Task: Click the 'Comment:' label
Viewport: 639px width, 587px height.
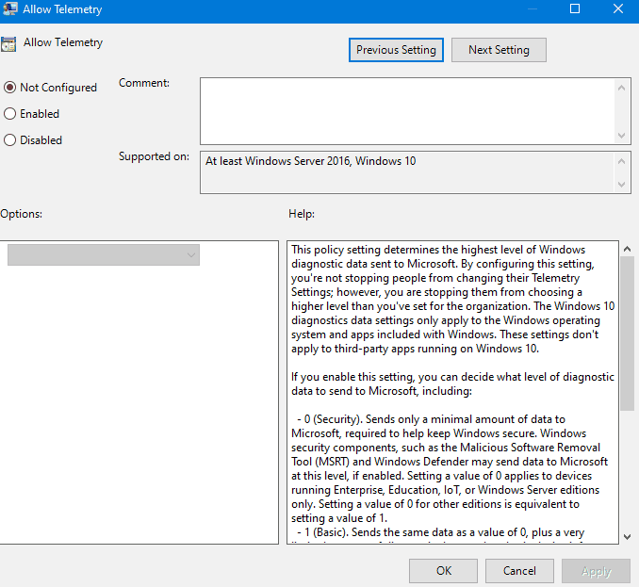Action: click(144, 83)
